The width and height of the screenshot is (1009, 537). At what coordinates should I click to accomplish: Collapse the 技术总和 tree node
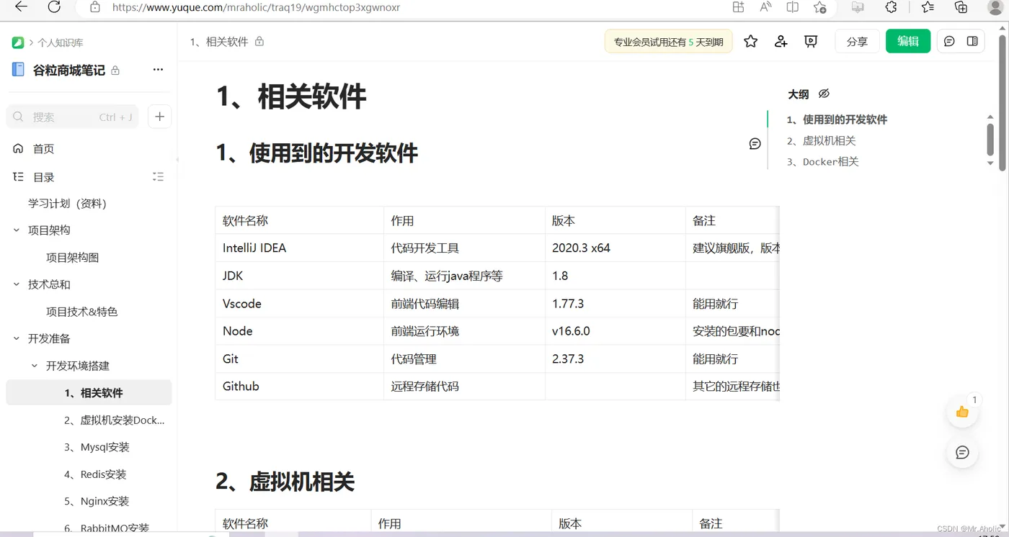click(x=17, y=284)
